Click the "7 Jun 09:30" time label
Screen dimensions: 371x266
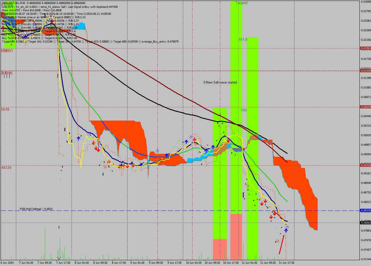[45, 263]
